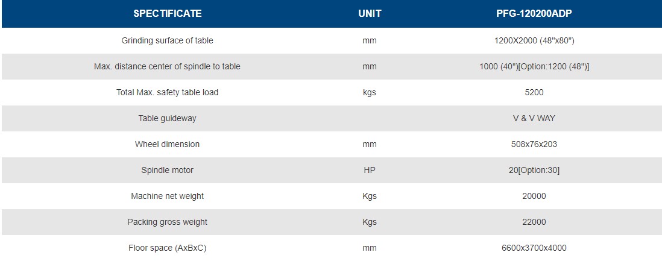662x264 pixels.
Task: Click the PFG-120200ADP column header
Action: pyautogui.click(x=534, y=13)
